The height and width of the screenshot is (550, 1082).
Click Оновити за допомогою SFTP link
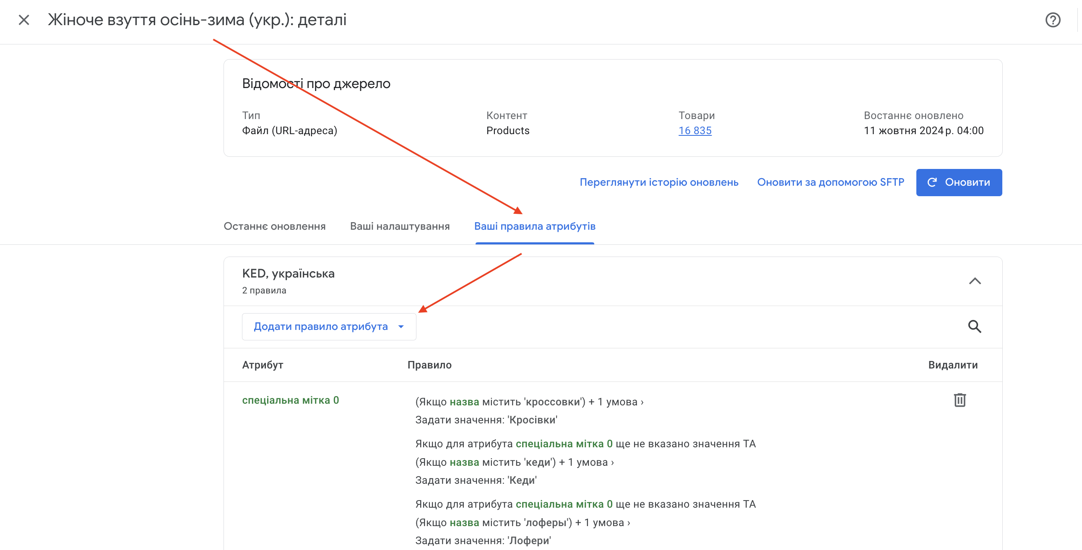[830, 182]
